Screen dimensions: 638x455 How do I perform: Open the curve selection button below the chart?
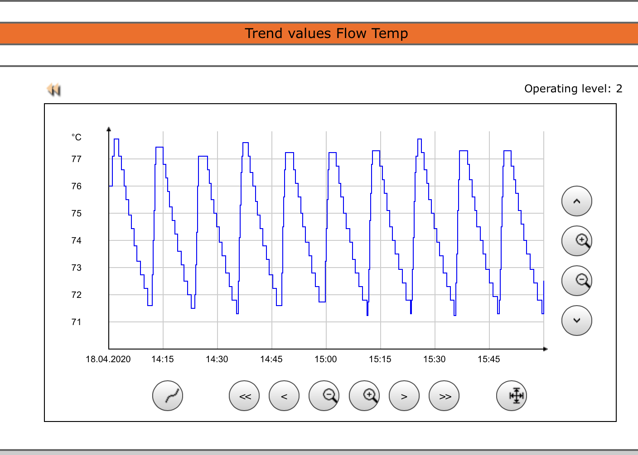pos(168,396)
